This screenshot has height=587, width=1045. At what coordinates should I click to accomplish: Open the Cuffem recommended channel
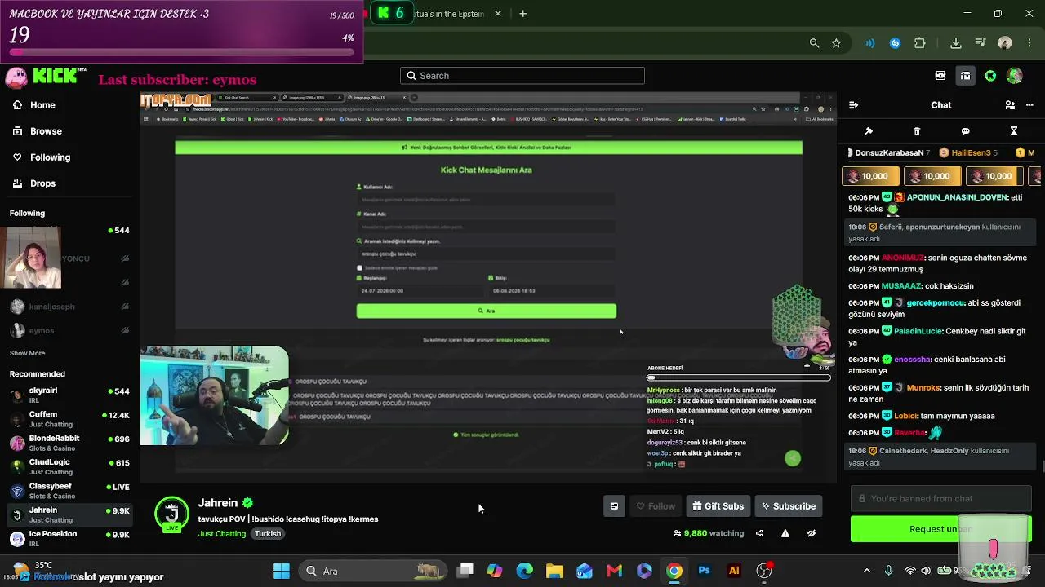click(69, 419)
